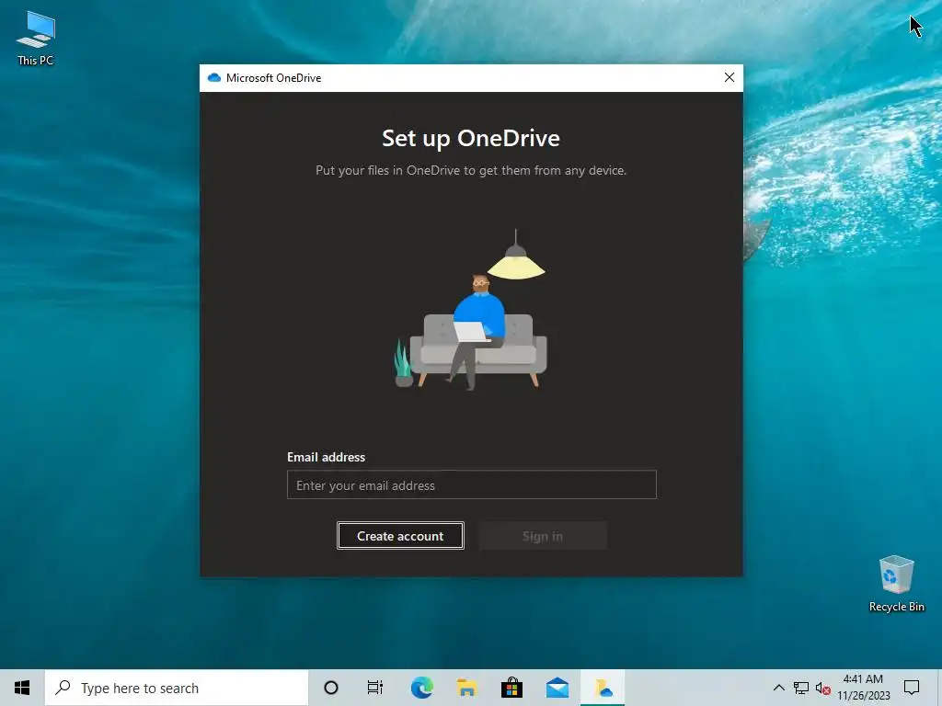Open the clock and date flyout

click(x=863, y=688)
